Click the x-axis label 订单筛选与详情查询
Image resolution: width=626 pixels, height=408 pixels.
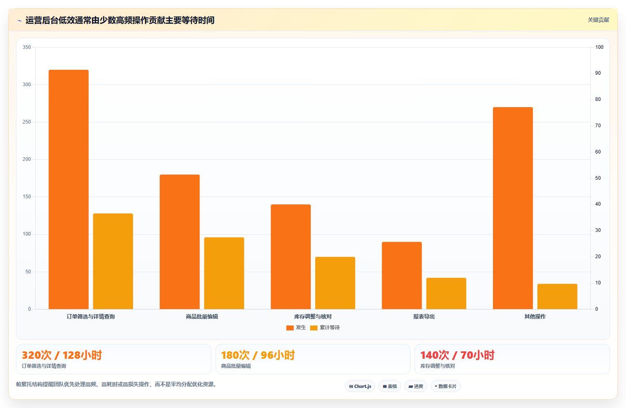[x=91, y=316]
